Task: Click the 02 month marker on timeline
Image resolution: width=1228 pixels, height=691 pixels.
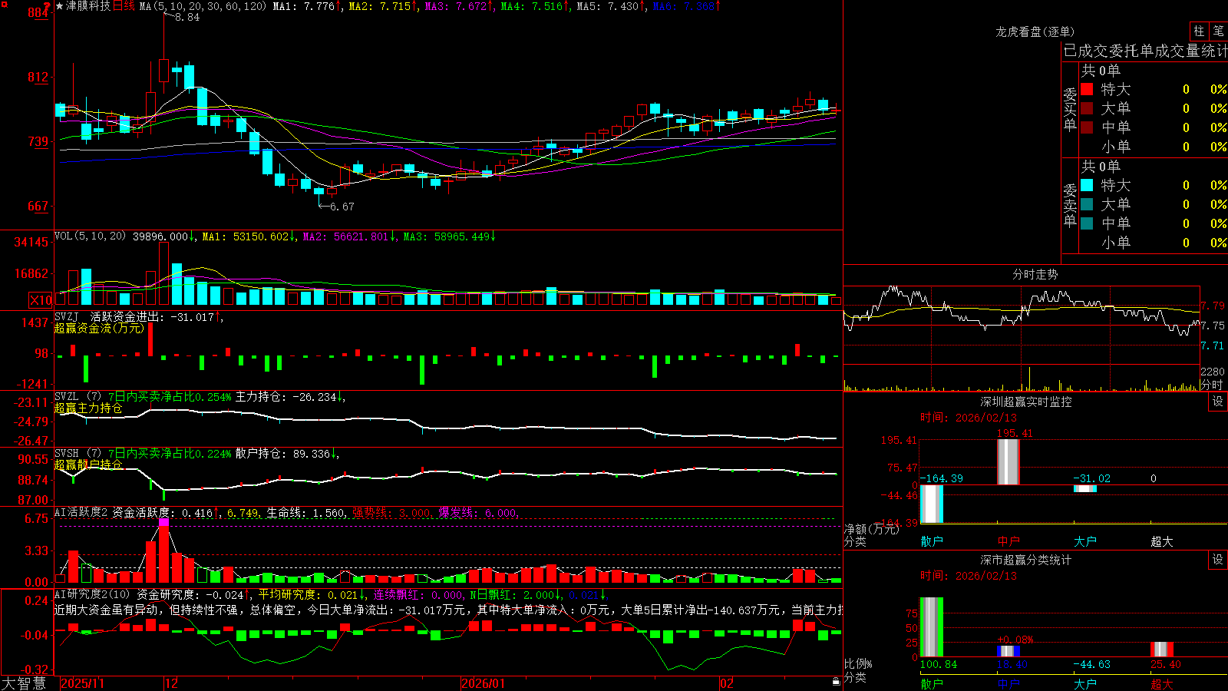Action: click(x=727, y=683)
